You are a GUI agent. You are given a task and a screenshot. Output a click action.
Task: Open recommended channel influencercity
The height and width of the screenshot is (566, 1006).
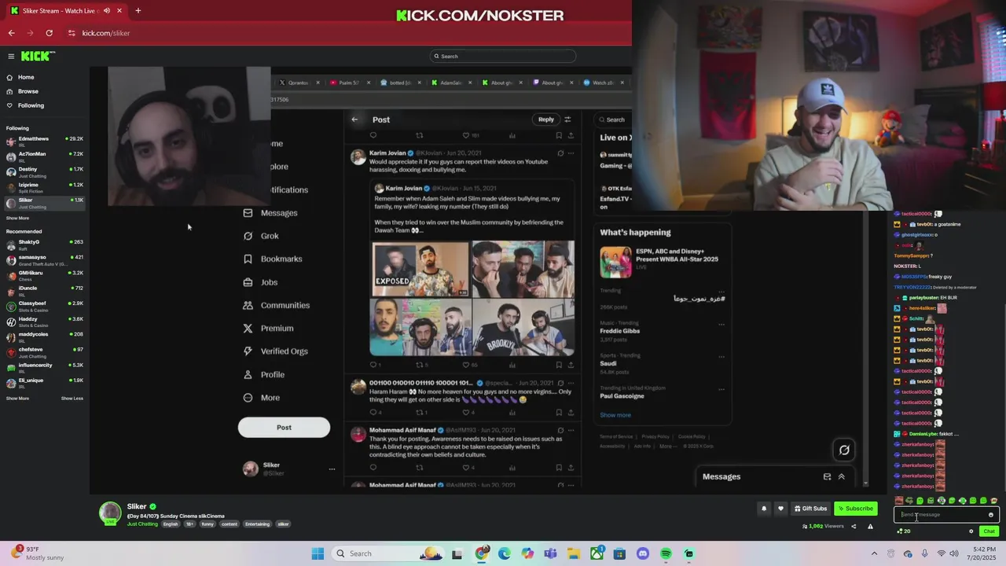45,367
